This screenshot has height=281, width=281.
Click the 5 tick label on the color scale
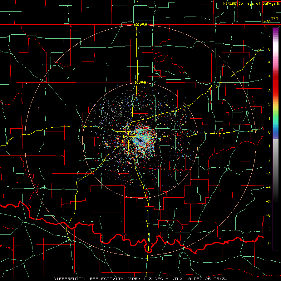(269, 63)
